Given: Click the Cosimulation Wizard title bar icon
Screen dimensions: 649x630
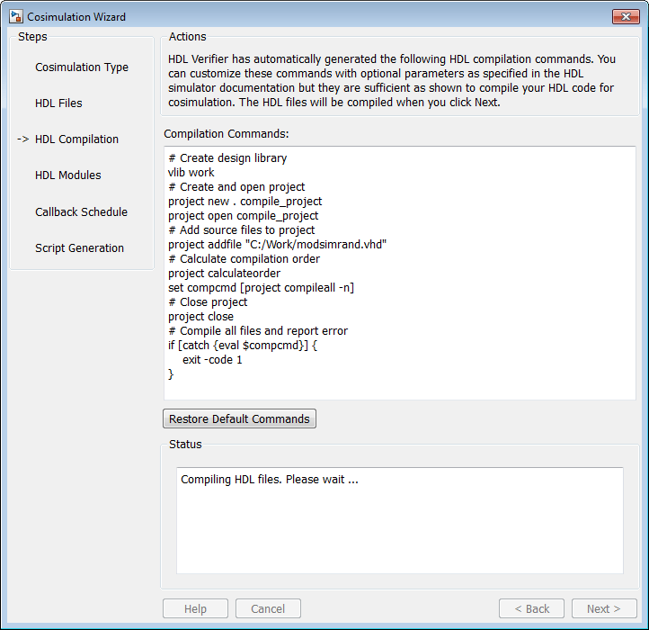Looking at the screenshot, I should (15, 16).
